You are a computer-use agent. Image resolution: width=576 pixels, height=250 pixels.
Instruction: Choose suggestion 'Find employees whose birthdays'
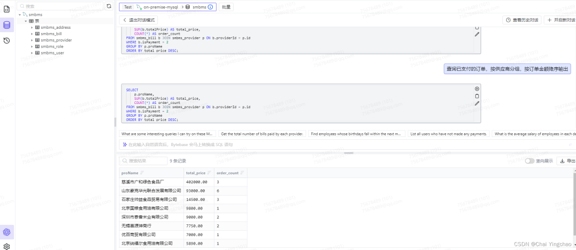point(357,134)
